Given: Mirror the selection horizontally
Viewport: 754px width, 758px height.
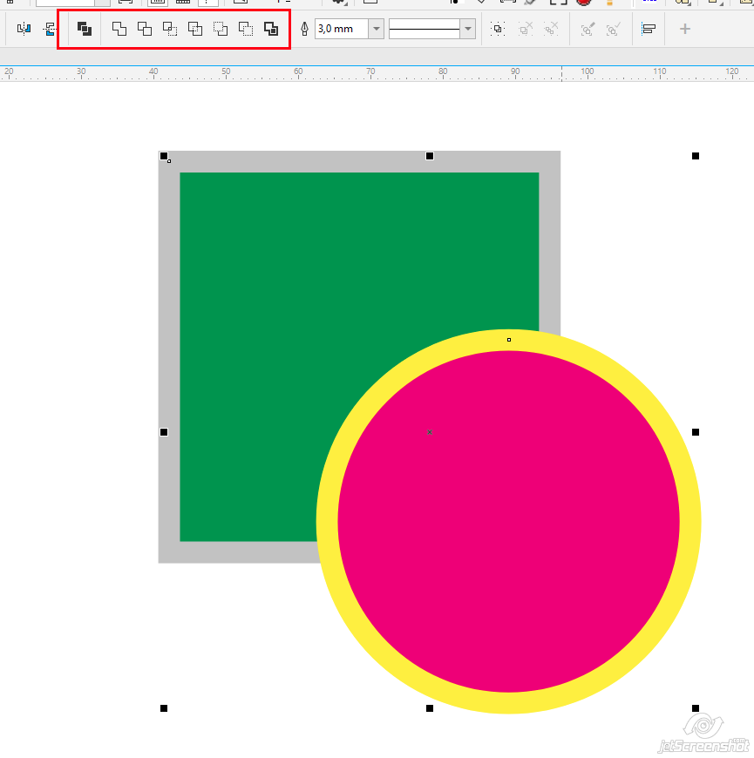Looking at the screenshot, I should tap(24, 29).
